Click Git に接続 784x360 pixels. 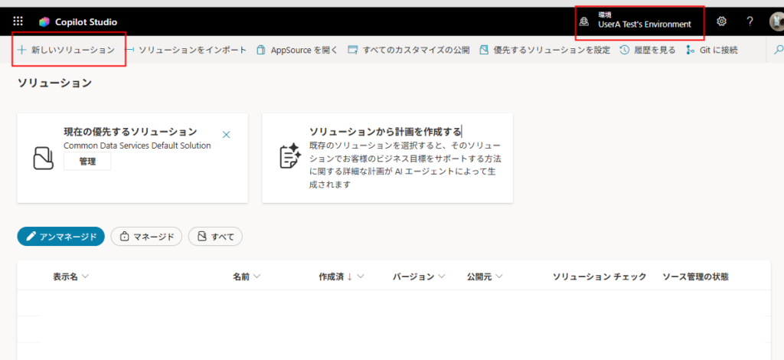711,50
